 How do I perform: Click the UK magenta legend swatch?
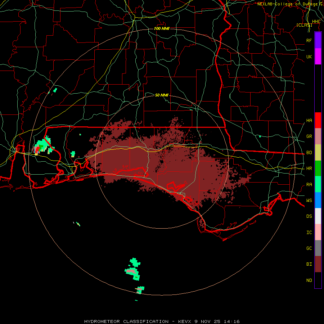coord(318,57)
